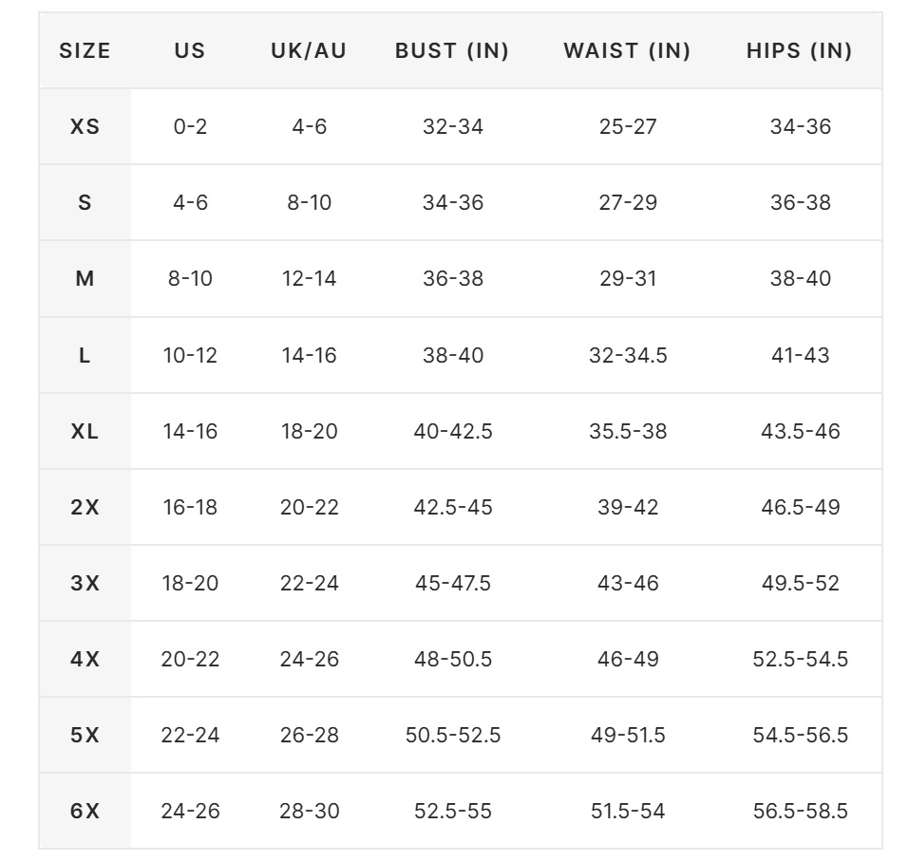Image resolution: width=909 pixels, height=861 pixels.
Task: Click the UK/AU column header
Action: tap(309, 51)
